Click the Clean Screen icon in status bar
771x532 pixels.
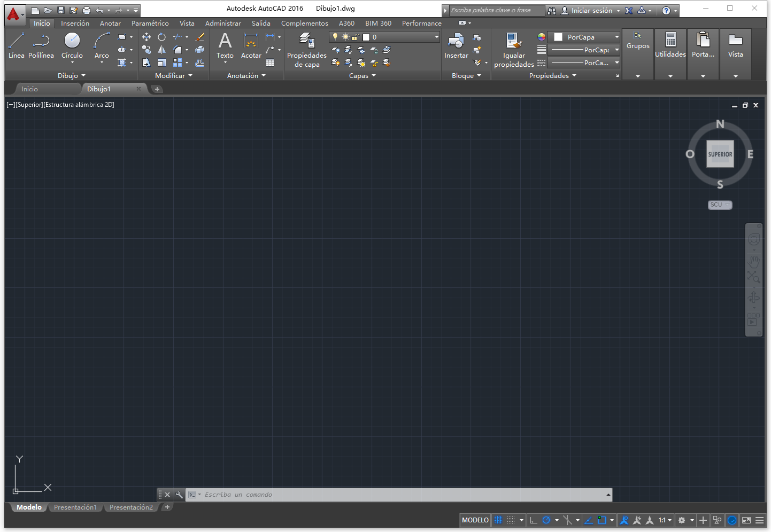(746, 520)
